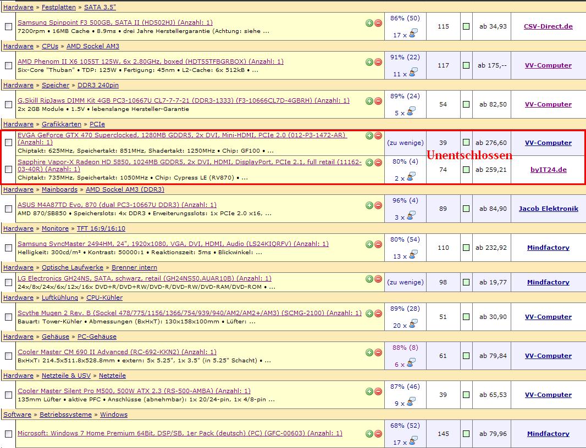Click plus icon for Cooler Master CM 690 II

369,352
